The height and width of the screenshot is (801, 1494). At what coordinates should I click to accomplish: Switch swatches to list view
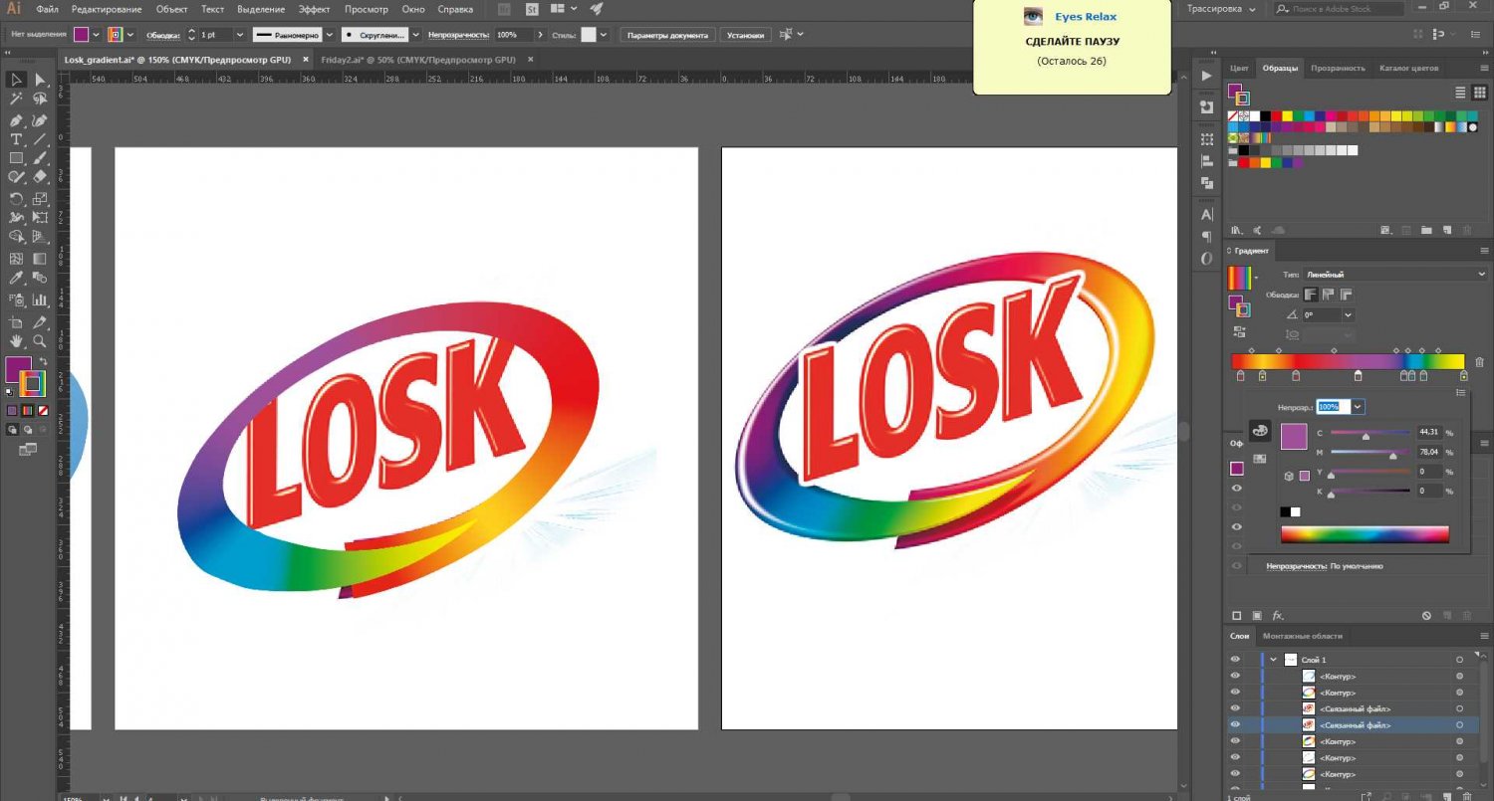pos(1460,93)
